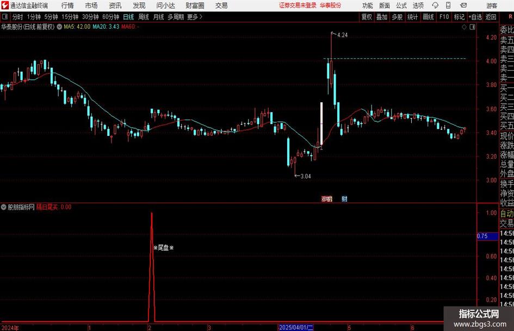Open the 功能 menu
Image resolution: width=514 pixels, height=331 pixels.
pyautogui.click(x=368, y=5)
